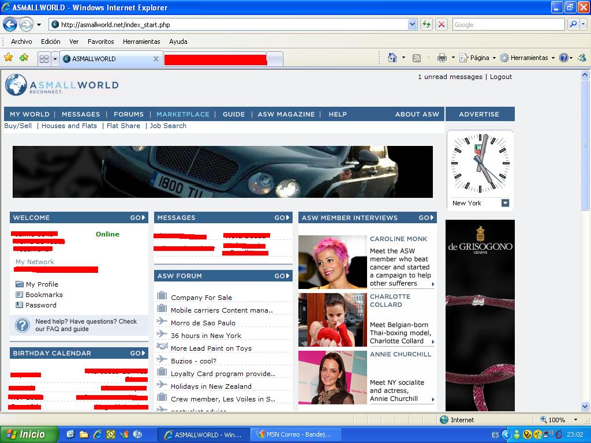Select the MARKETPLACE navigation tab
The height and width of the screenshot is (443, 591).
click(182, 114)
